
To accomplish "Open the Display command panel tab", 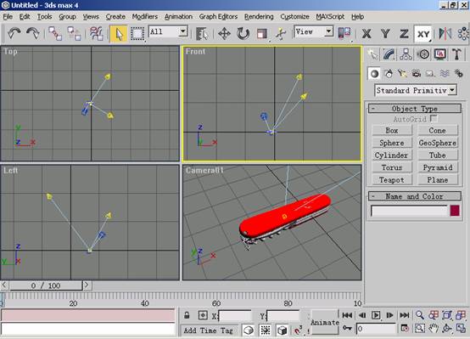I will [x=439, y=54].
